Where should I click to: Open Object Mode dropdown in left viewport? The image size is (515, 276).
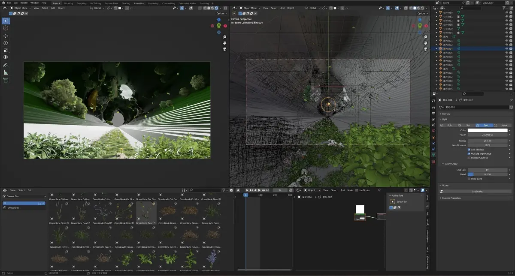pyautogui.click(x=21, y=8)
